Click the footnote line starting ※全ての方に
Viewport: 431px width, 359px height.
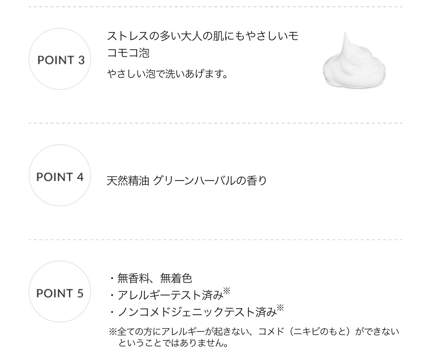[x=254, y=332]
